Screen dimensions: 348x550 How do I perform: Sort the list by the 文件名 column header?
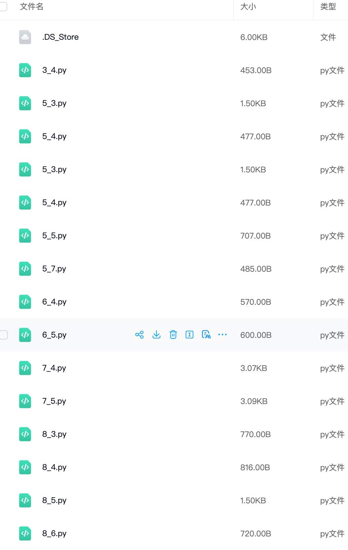(x=31, y=7)
